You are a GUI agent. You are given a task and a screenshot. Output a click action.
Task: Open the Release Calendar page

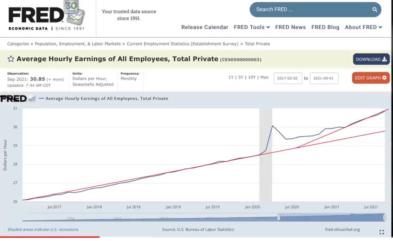[x=205, y=27]
